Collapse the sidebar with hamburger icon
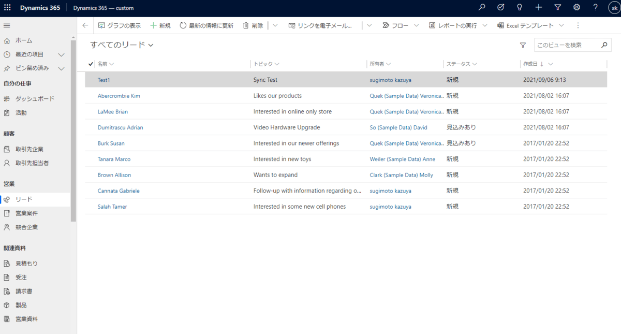Image resolution: width=621 pixels, height=334 pixels. 7,25
